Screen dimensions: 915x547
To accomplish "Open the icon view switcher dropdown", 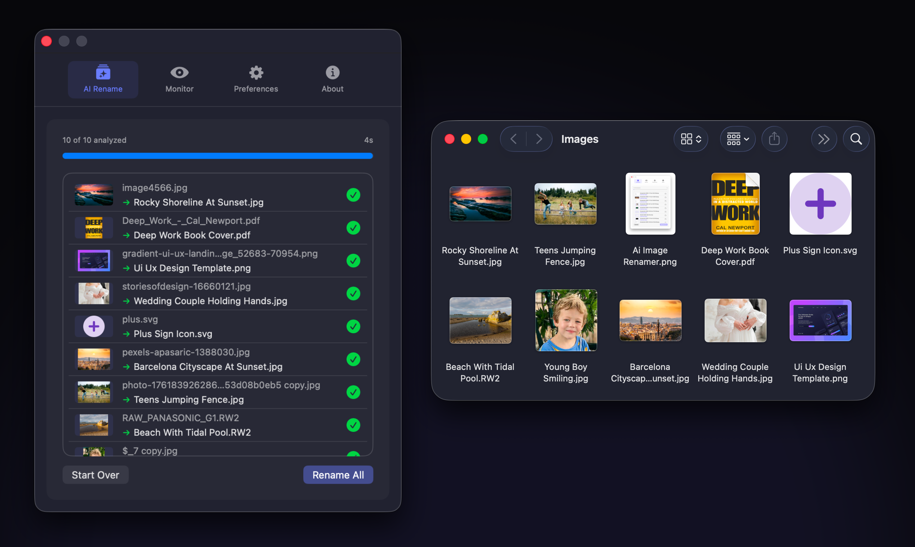I will click(x=691, y=139).
